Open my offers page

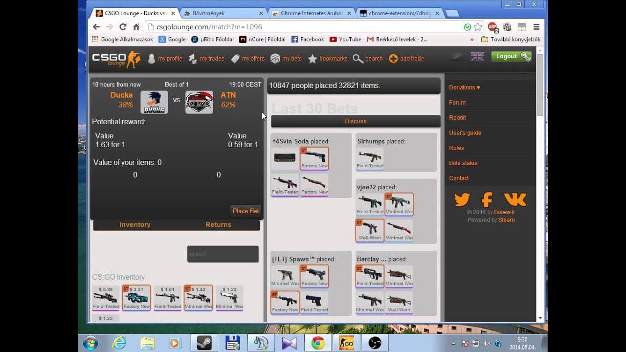tap(247, 59)
